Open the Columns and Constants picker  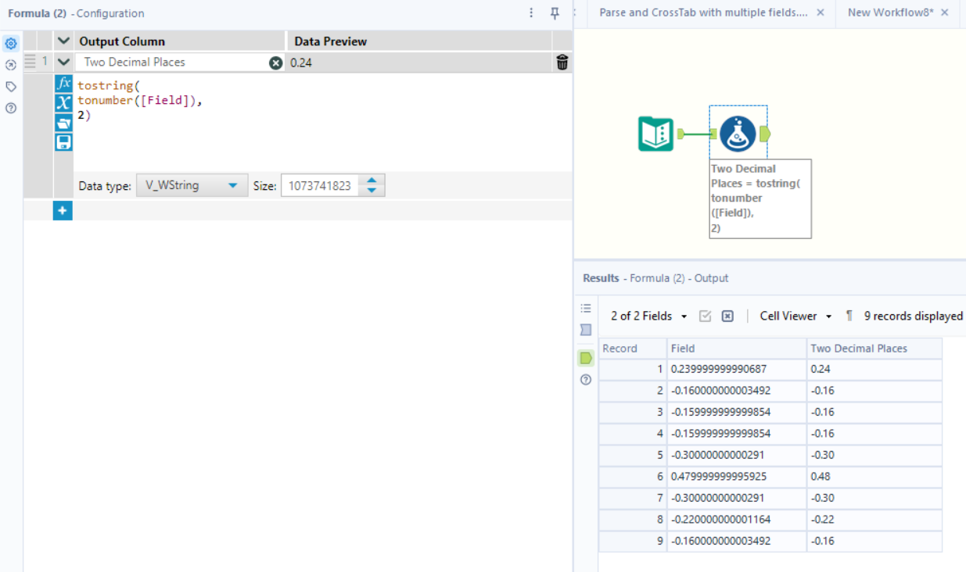pos(63,102)
